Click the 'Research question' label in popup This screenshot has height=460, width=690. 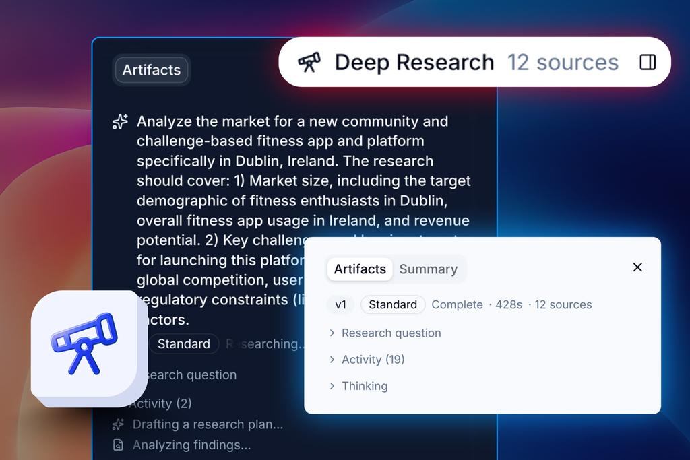click(391, 333)
